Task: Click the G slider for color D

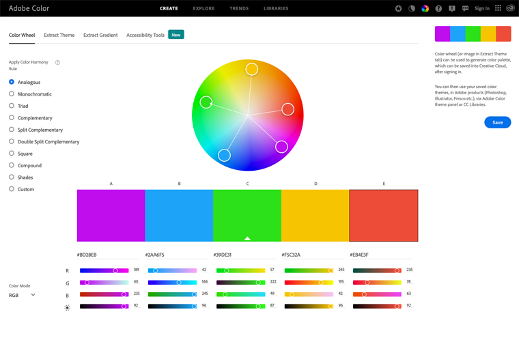Action: click(x=309, y=283)
